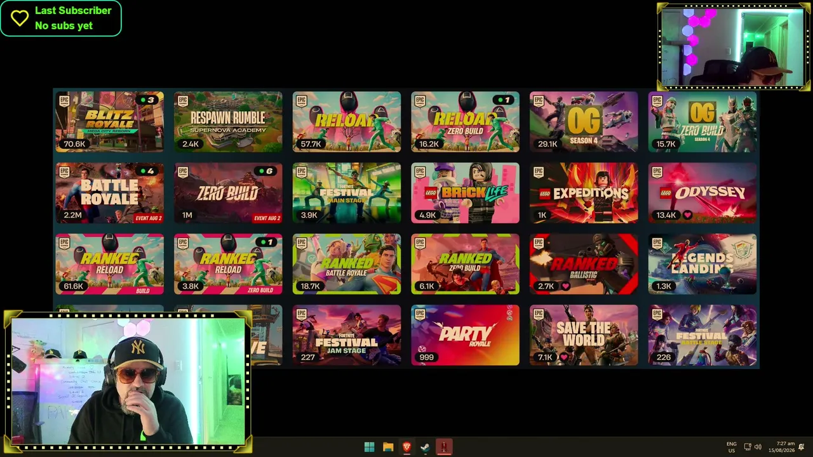Open the network status tray icon
Screen dimensions: 813x457
coord(748,447)
